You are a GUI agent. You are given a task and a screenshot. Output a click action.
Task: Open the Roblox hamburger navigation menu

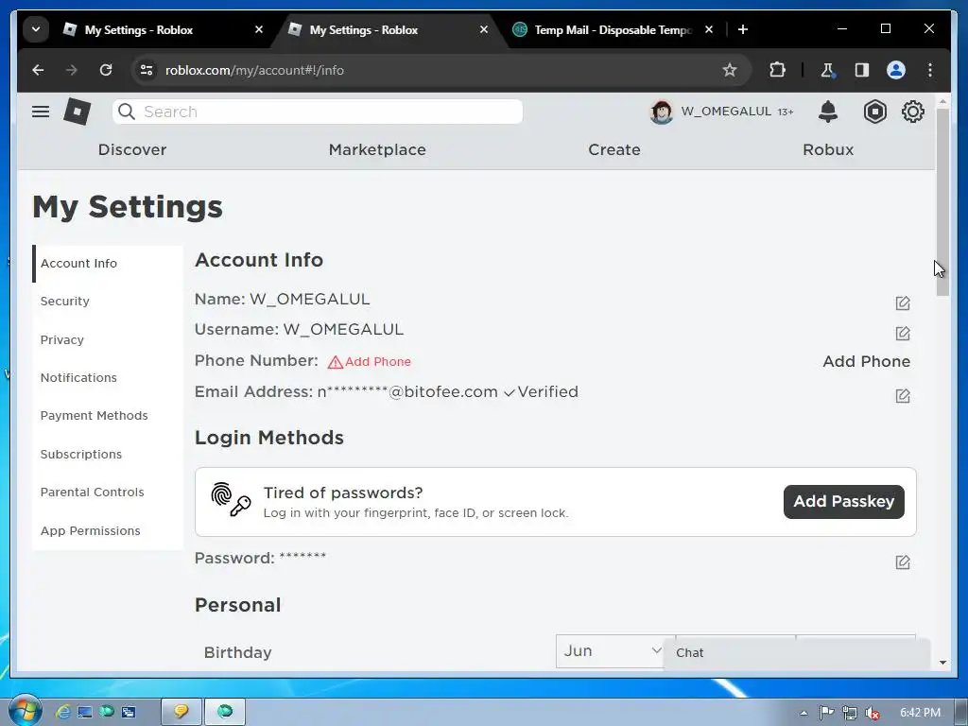[41, 112]
